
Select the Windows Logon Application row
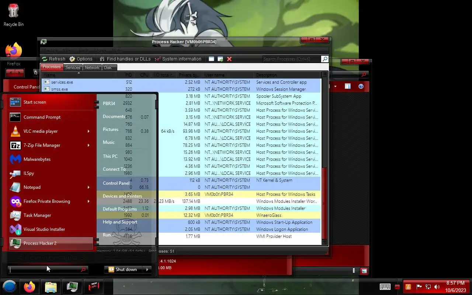tap(239, 229)
